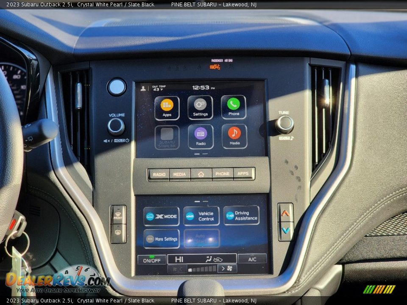Open Driving Assistance

point(241,215)
